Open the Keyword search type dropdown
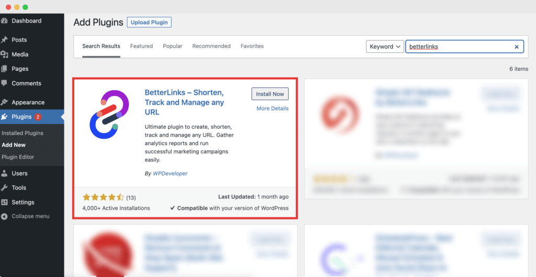The image size is (536, 277). click(x=385, y=47)
